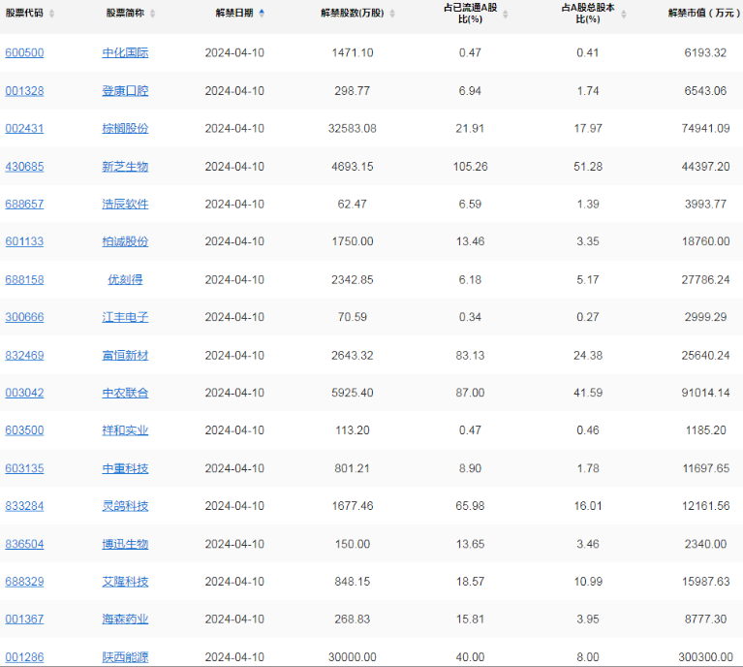
Task: Select value 6543.06 in 登康口腔 row
Action: (x=705, y=90)
